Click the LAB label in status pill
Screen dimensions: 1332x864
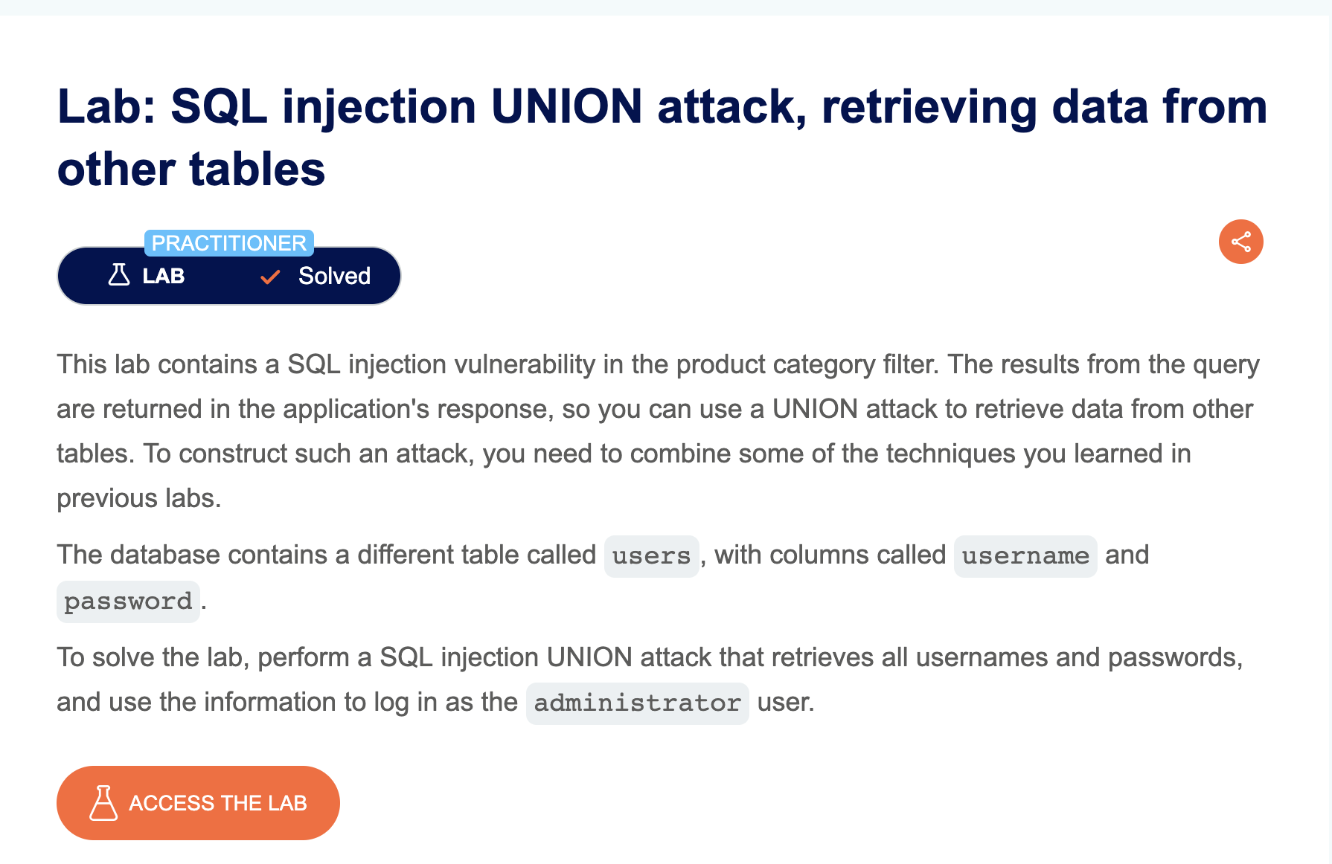pyautogui.click(x=164, y=276)
